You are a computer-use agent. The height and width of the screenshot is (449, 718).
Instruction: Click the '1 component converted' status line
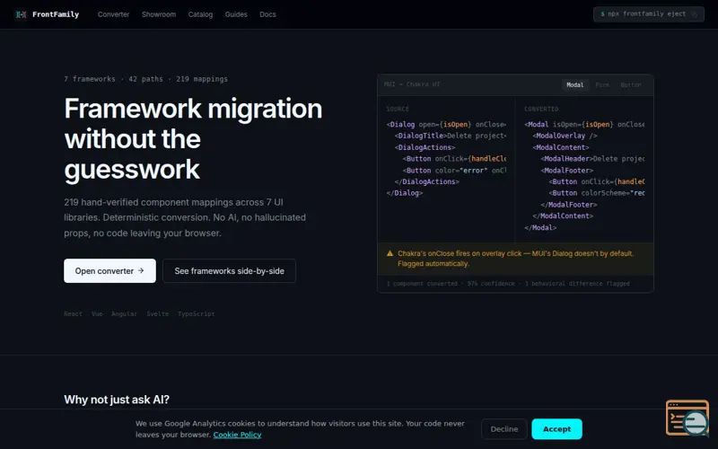click(508, 284)
